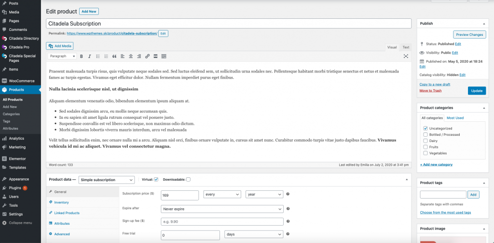
Task: Click Copy to a new draft link
Action: [435, 84]
